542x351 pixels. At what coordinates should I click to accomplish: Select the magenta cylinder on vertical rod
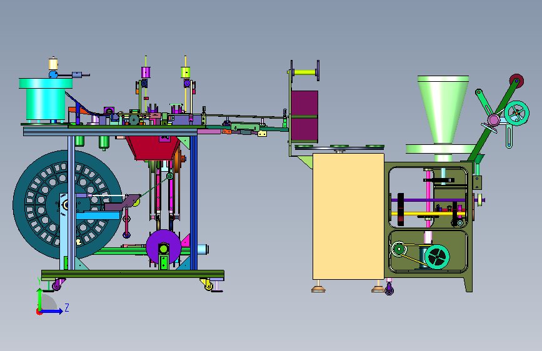pos(146,72)
